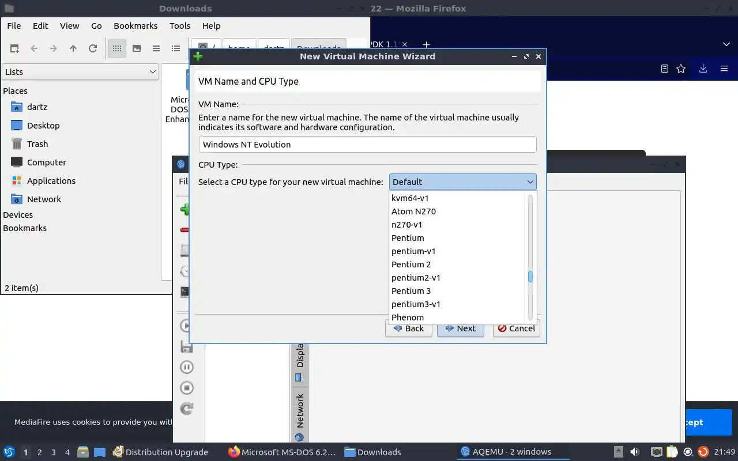Open the Lubuntu start menu

pos(9,452)
